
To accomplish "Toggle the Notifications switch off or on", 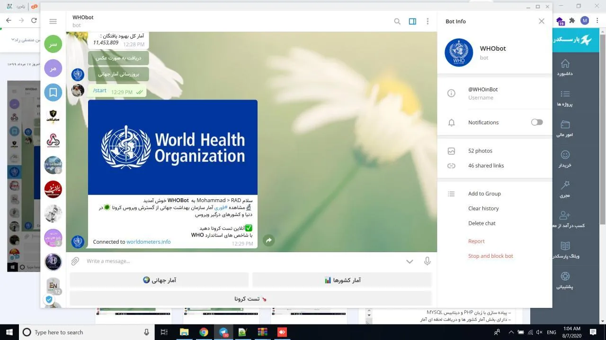I will [x=537, y=122].
